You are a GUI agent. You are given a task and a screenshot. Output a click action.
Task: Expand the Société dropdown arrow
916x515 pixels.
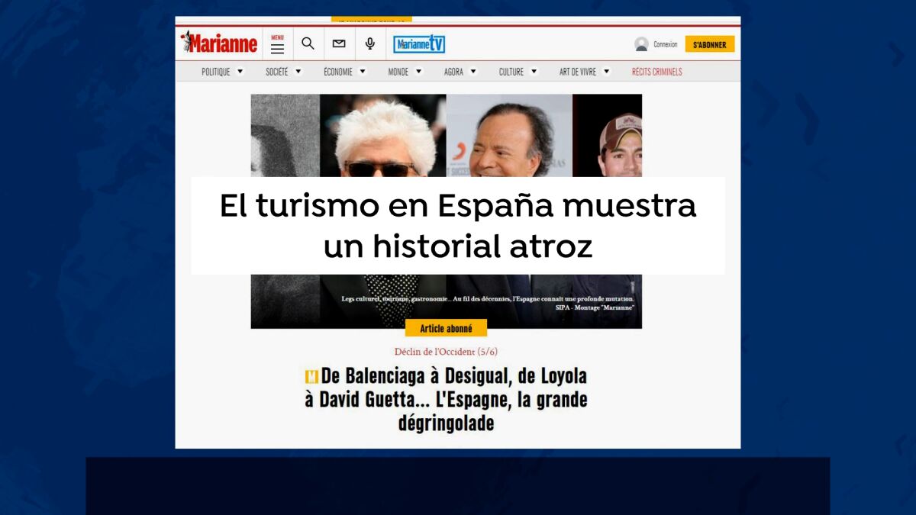(298, 72)
